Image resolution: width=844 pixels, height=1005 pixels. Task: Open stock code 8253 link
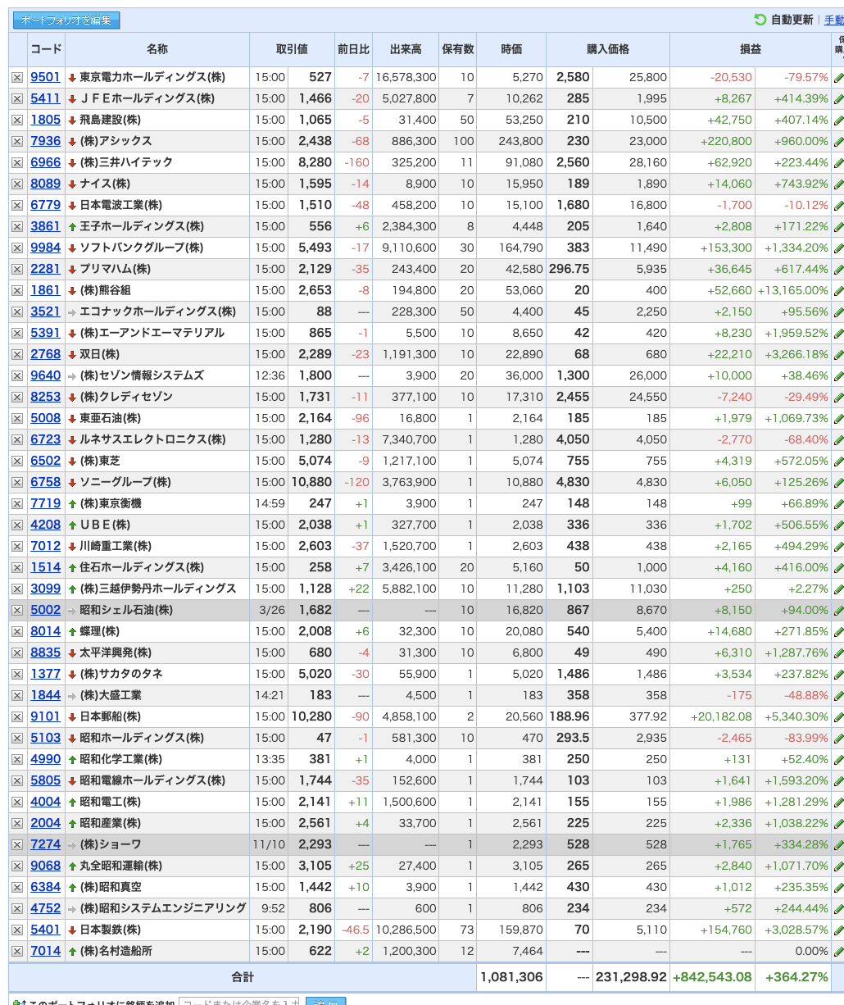point(46,397)
